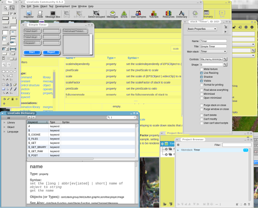
Task: Click the Code toolbar icon
Action: [40, 14]
